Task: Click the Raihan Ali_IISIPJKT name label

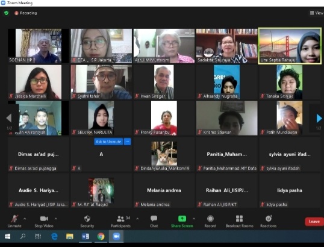Action: pos(220,205)
